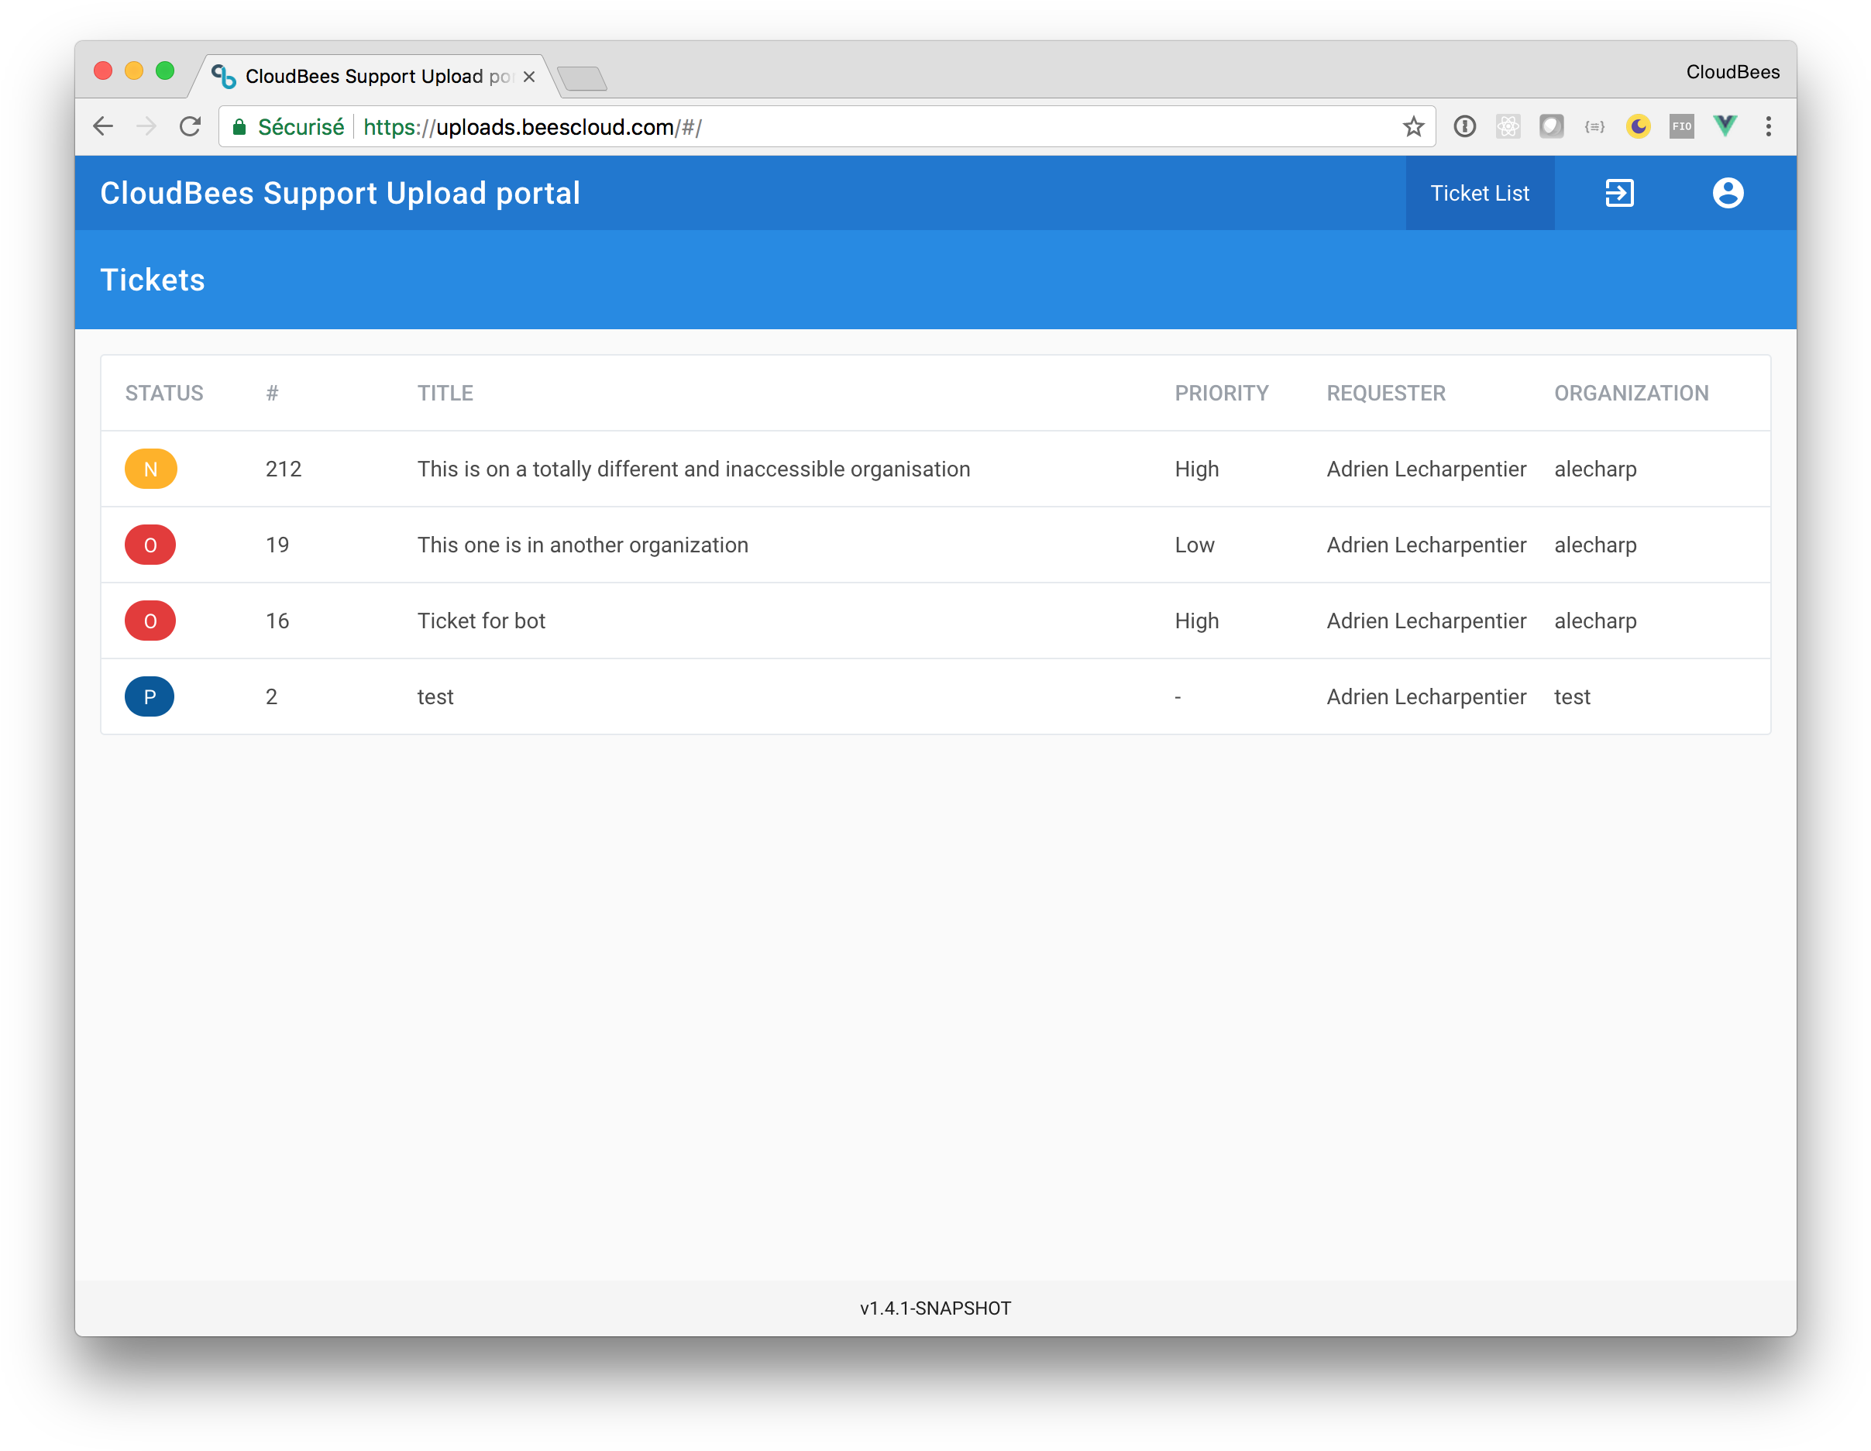Click the blue P status badge

tap(150, 696)
